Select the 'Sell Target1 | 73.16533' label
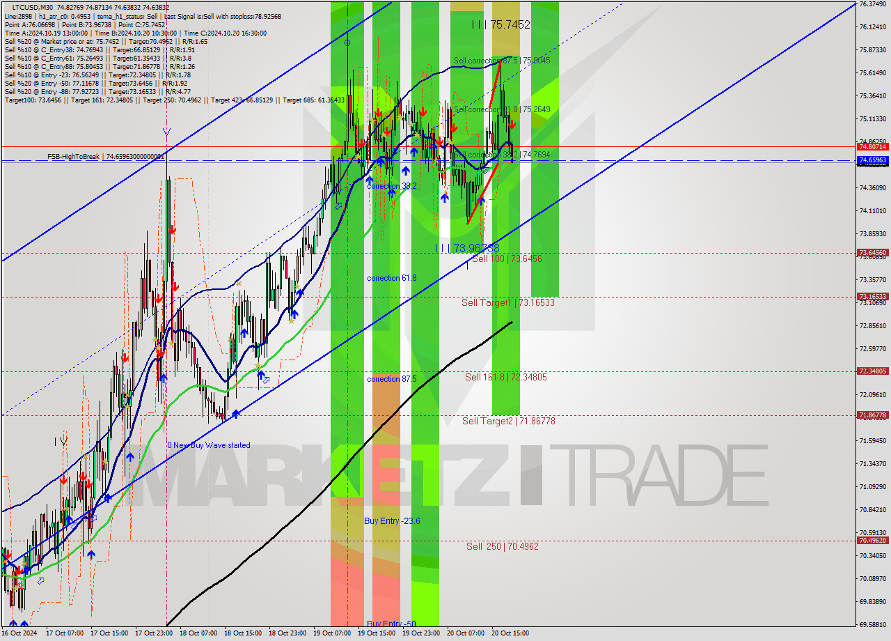This screenshot has height=641, width=891. [x=508, y=302]
